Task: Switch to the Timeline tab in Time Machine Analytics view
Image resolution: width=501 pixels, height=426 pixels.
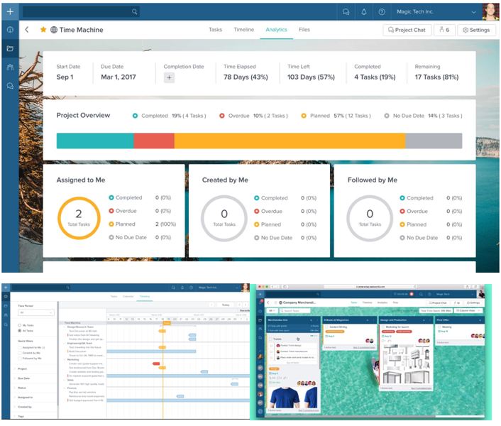Action: pos(244,30)
